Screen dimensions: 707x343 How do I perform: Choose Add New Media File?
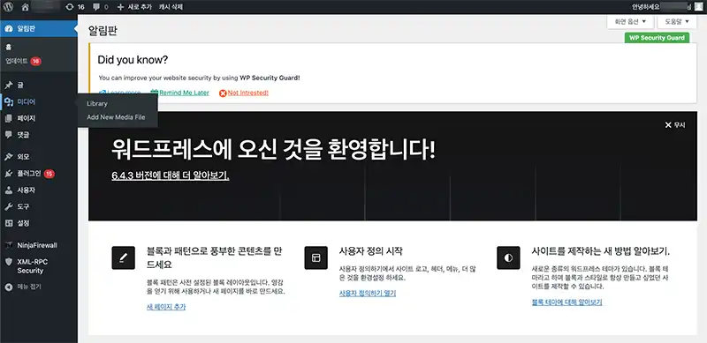[x=116, y=117]
